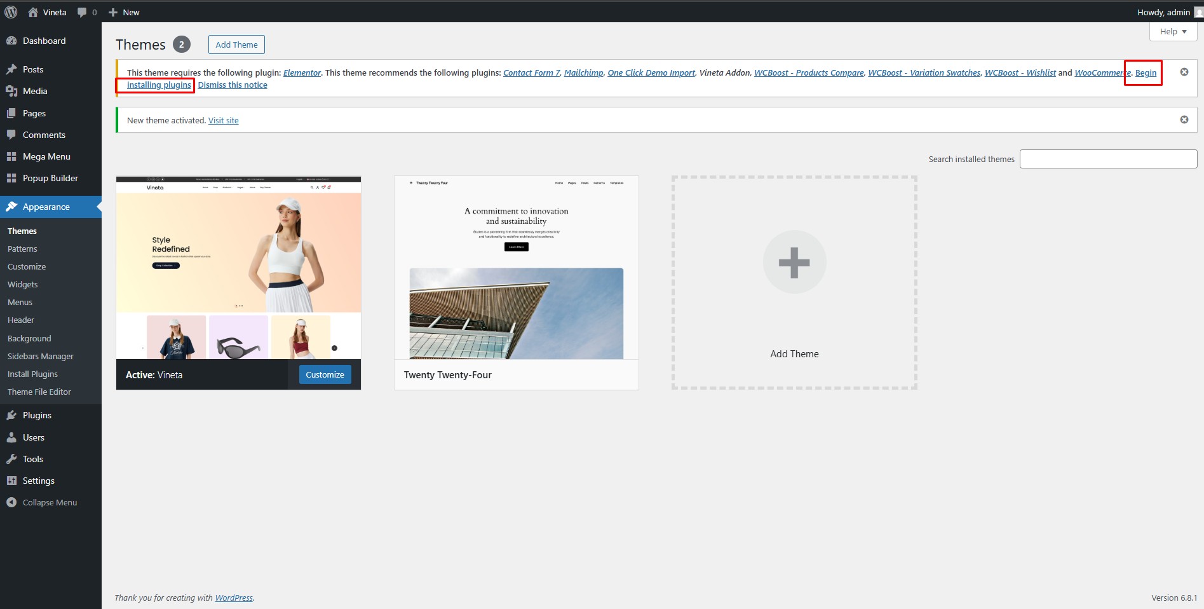This screenshot has width=1204, height=609.
Task: Open WCBoost - Products Compare link
Action: (809, 72)
